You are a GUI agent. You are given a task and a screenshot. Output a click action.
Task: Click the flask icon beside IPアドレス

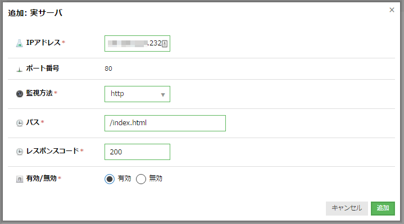(x=19, y=43)
